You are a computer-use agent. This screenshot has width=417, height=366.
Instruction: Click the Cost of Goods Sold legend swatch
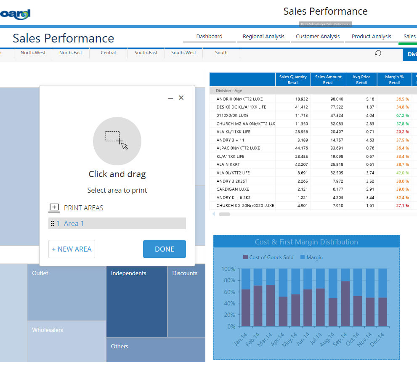pyautogui.click(x=245, y=257)
